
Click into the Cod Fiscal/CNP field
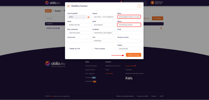(77, 17)
